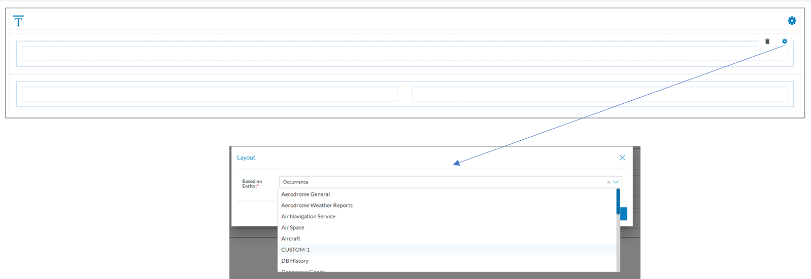811x279 pixels.
Task: Select Aerodrome General from the list
Action: [306, 194]
